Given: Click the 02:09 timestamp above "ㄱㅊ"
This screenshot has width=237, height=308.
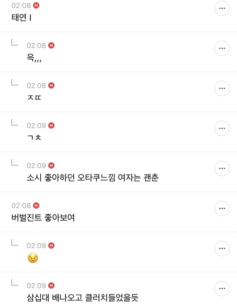Looking at the screenshot, I should click(x=36, y=125).
